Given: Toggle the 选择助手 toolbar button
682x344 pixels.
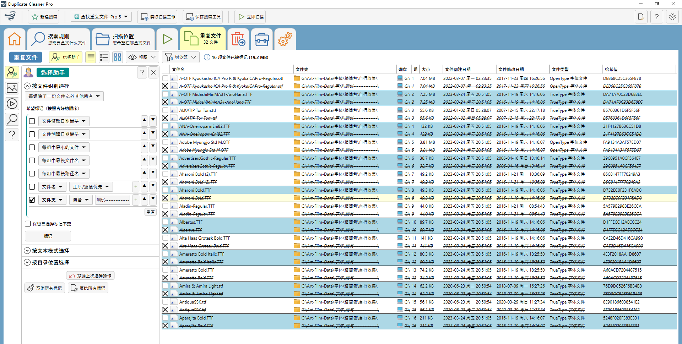Looking at the screenshot, I should point(66,57).
